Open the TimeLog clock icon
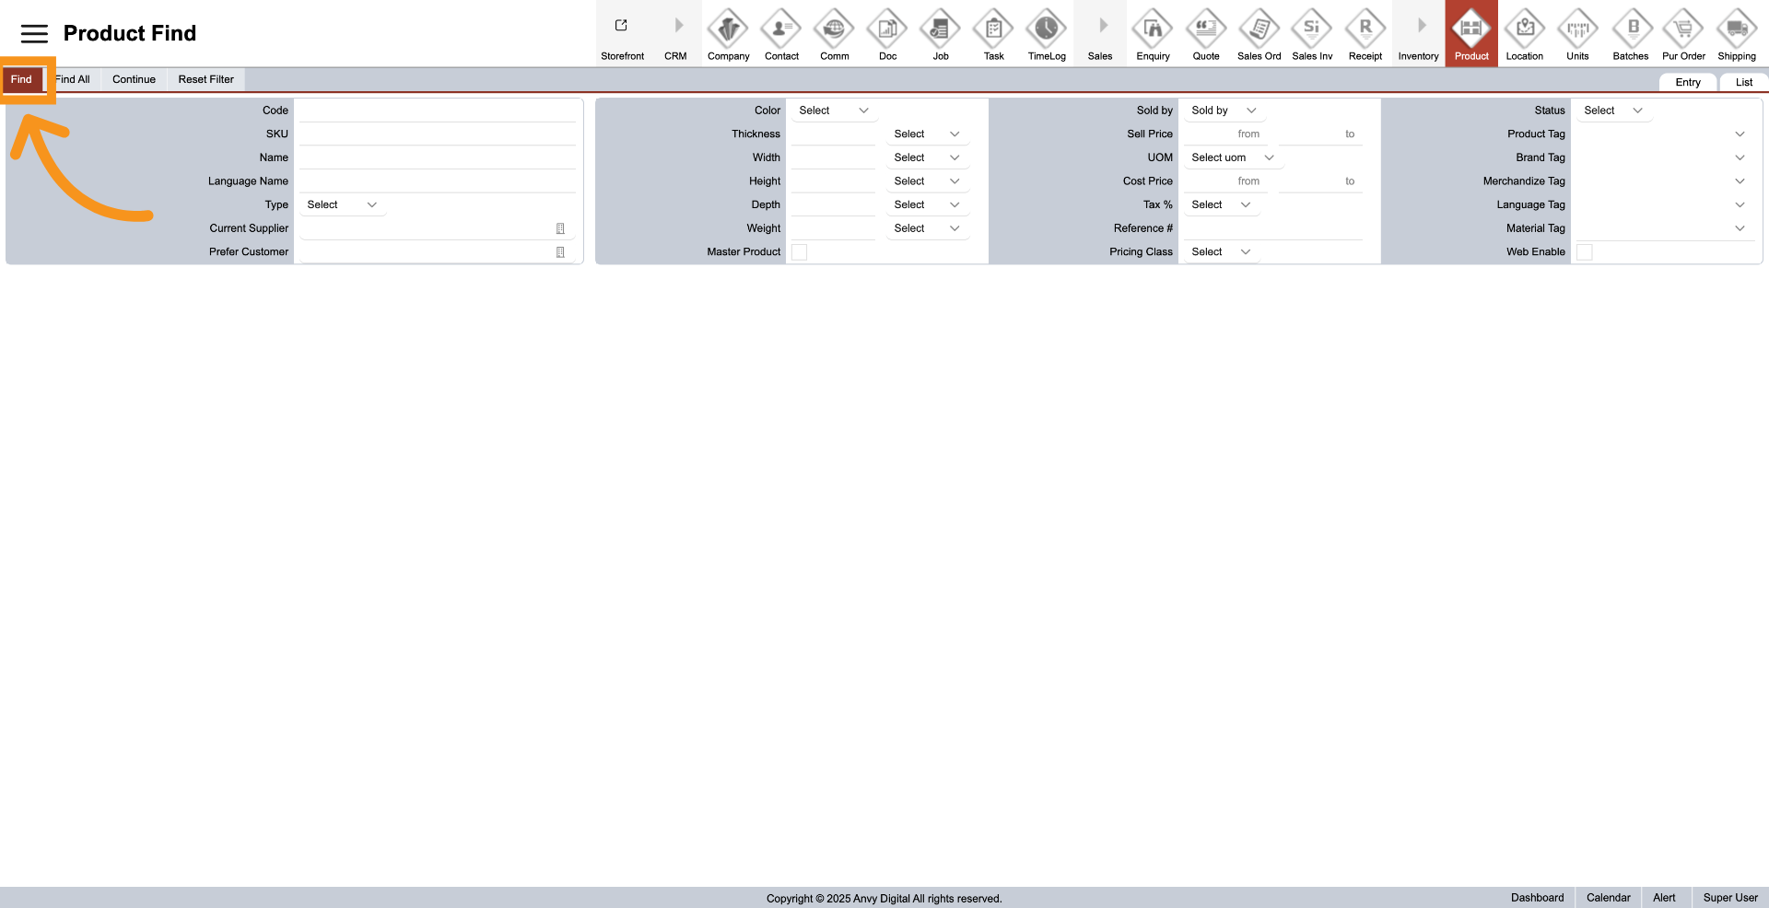The image size is (1769, 908). click(x=1047, y=29)
